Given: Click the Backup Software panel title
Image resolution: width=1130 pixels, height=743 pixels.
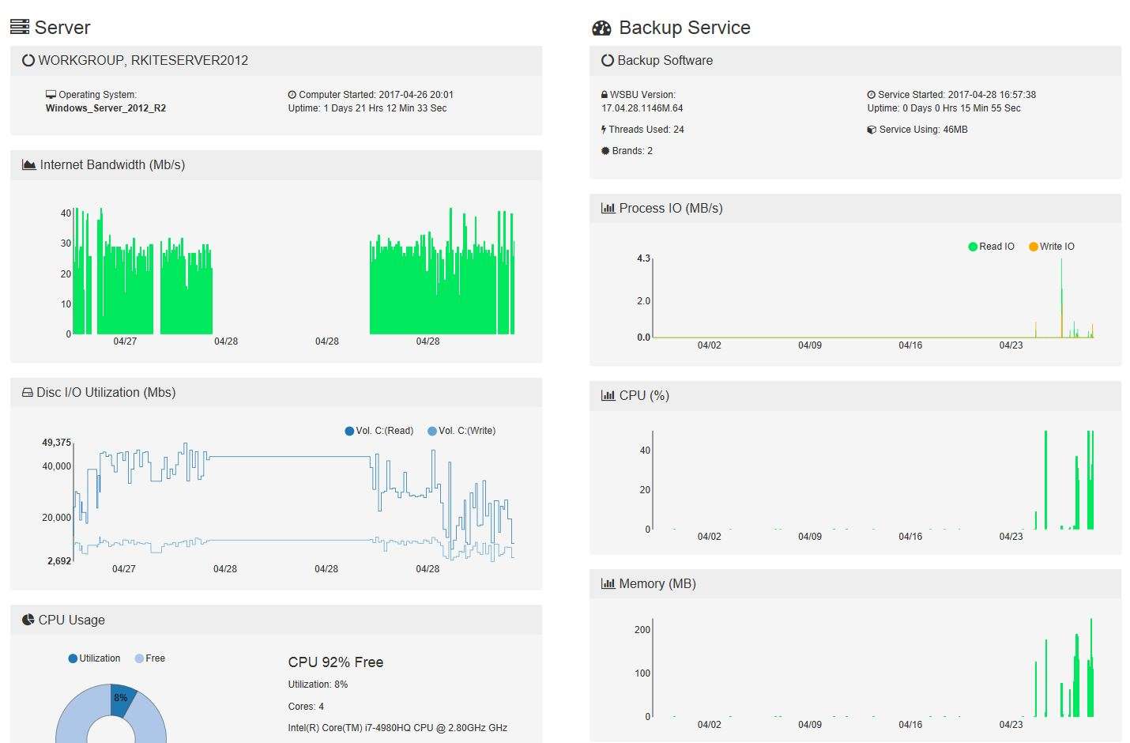Looking at the screenshot, I should coord(665,60).
